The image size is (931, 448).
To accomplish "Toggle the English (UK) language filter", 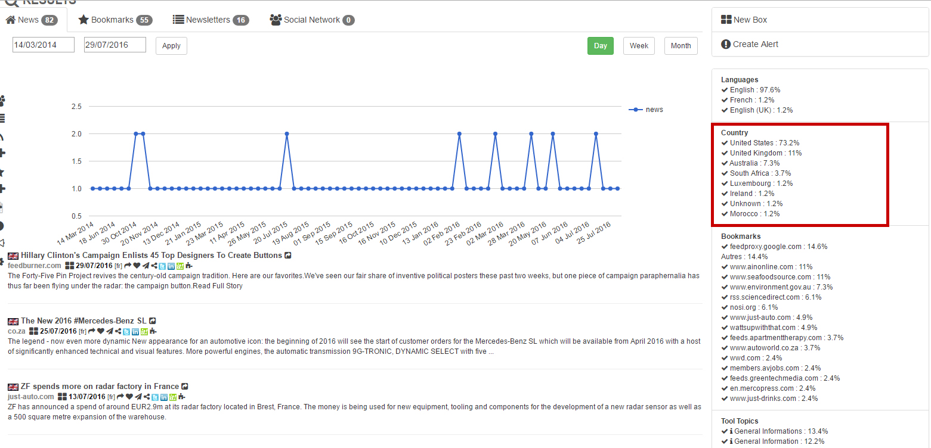I will click(x=757, y=110).
